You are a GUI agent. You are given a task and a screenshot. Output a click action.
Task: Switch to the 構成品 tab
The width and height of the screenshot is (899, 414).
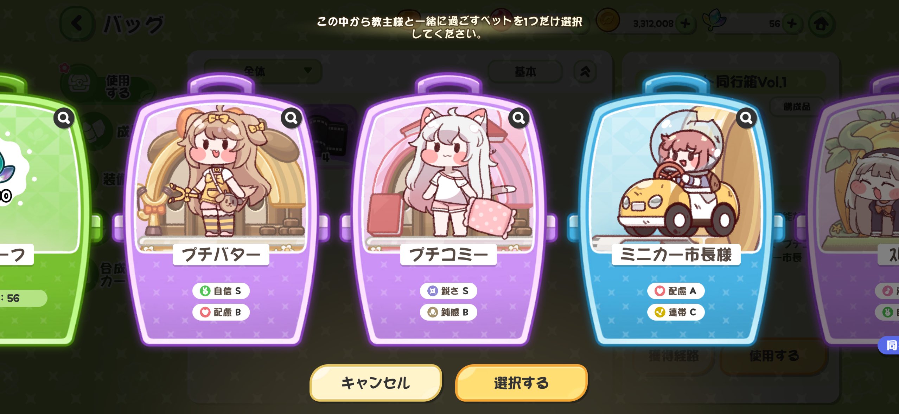tap(797, 106)
